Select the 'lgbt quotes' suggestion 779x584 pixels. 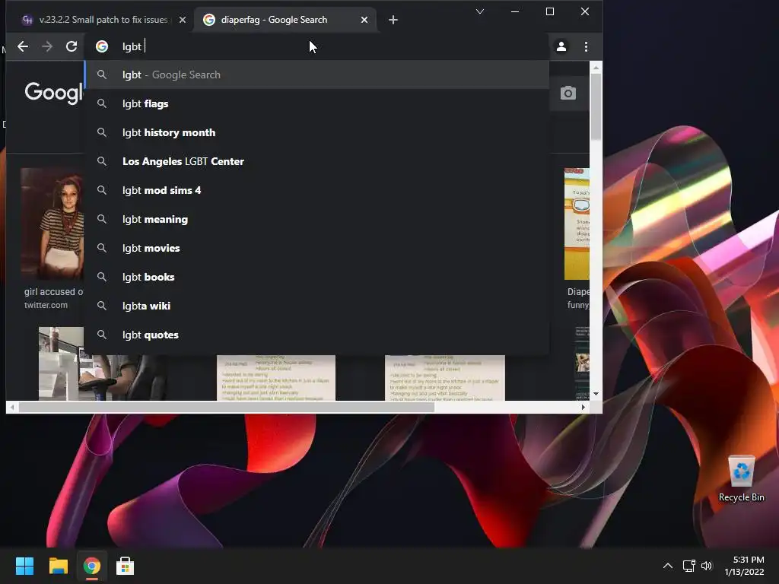click(317, 335)
